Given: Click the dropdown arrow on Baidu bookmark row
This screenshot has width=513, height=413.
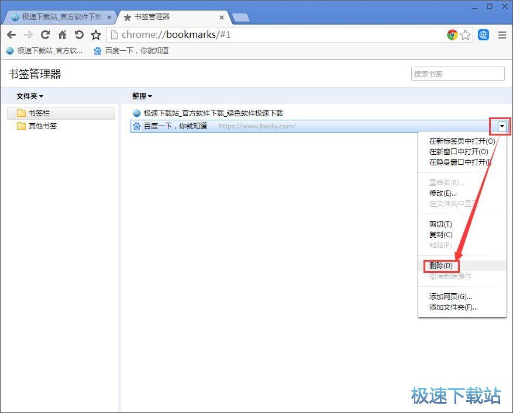Looking at the screenshot, I should 502,126.
